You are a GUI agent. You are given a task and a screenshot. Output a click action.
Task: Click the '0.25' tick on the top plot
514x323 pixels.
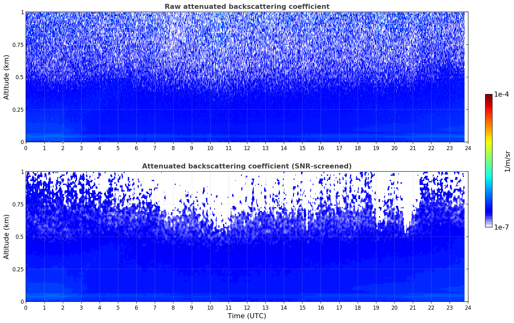18,110
